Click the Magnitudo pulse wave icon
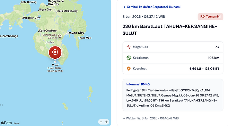 point(129,47)
